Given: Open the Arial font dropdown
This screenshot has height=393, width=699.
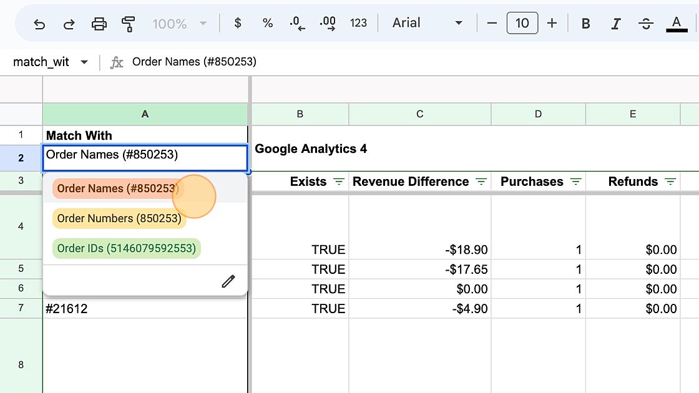Looking at the screenshot, I should [428, 23].
